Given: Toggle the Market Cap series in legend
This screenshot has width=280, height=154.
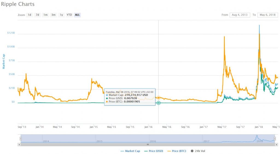Looking at the screenshot, I should pyautogui.click(x=130, y=151).
